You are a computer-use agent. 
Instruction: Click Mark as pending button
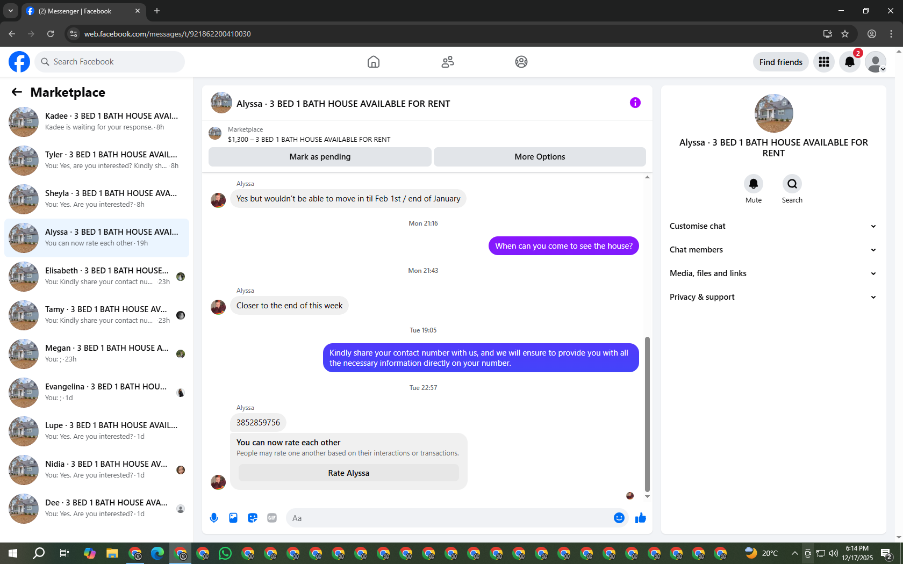coord(320,157)
